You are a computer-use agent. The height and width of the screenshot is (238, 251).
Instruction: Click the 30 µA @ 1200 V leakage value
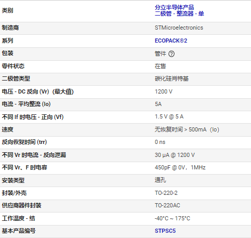click(x=175, y=155)
